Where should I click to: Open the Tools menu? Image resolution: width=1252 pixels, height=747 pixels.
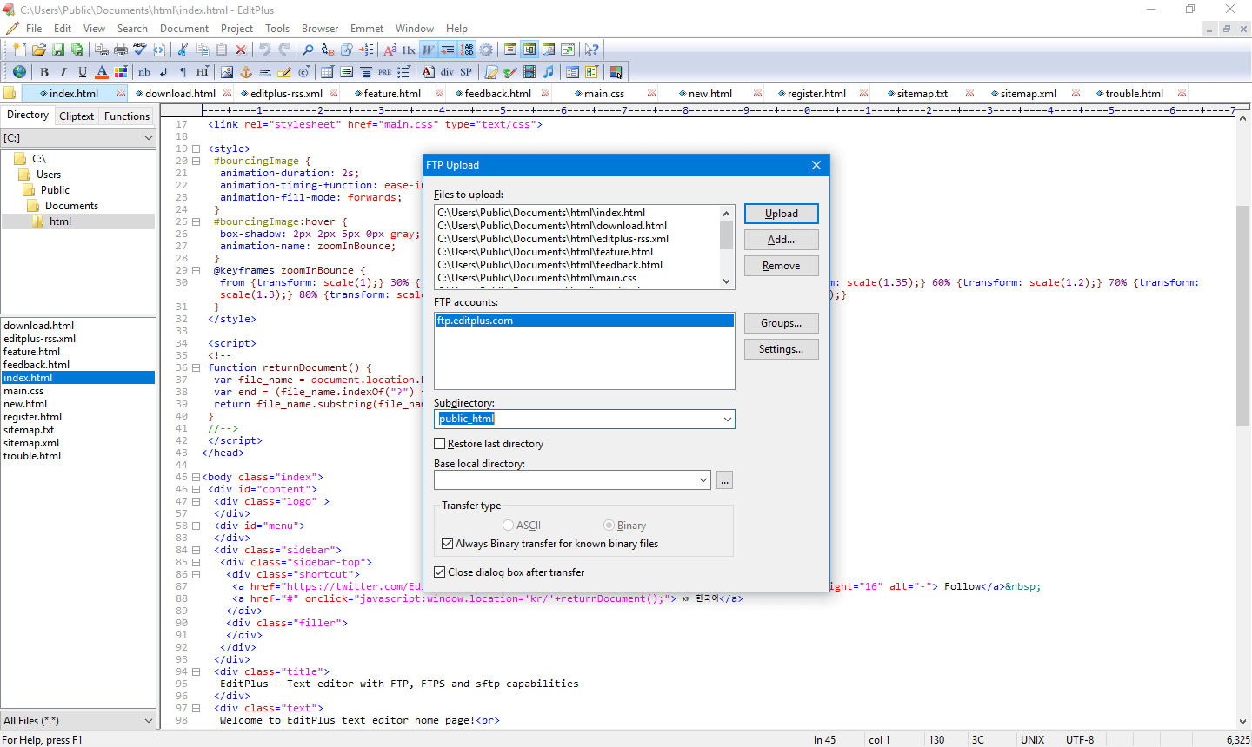[277, 29]
